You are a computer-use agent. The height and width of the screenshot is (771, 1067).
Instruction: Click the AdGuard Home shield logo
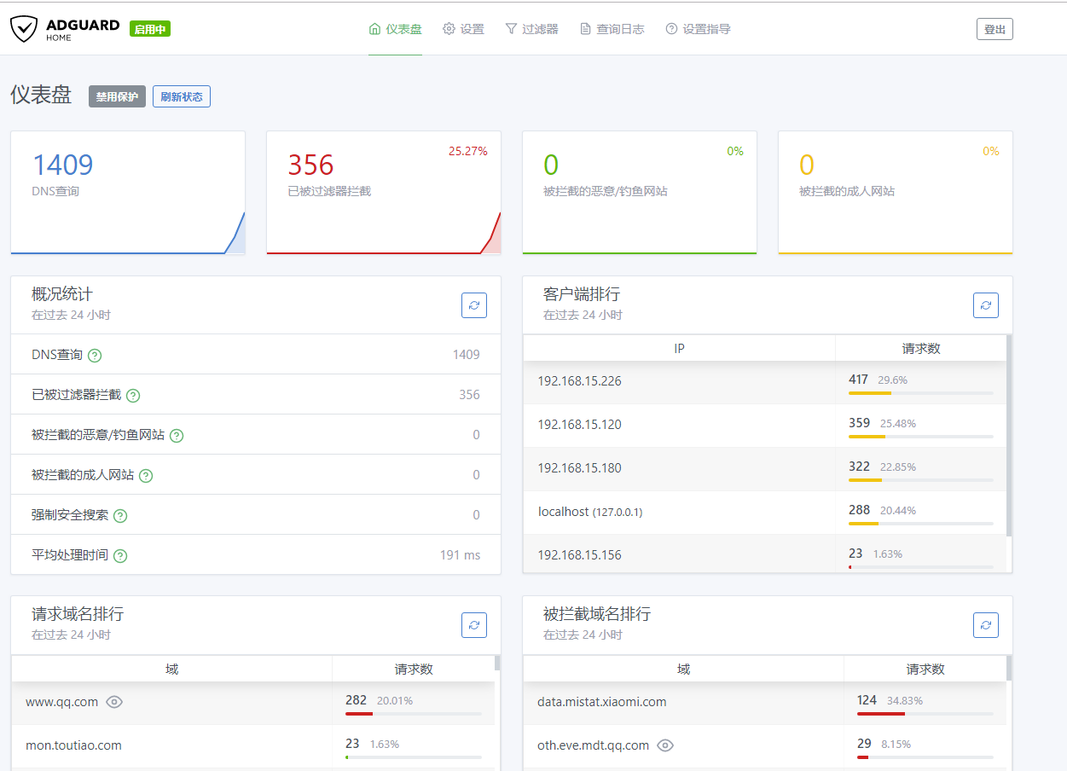click(24, 29)
